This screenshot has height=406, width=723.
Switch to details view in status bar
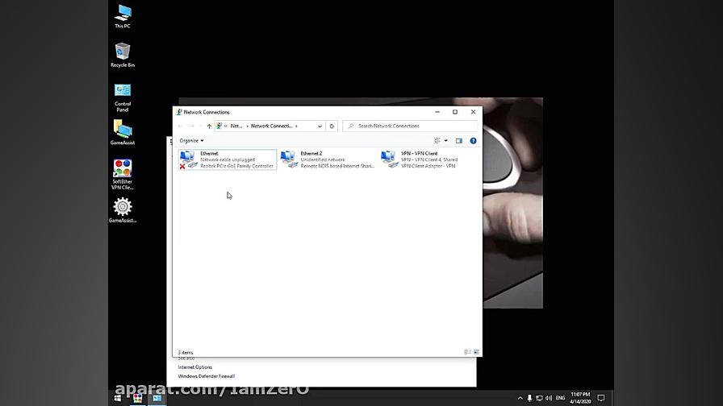coord(467,352)
